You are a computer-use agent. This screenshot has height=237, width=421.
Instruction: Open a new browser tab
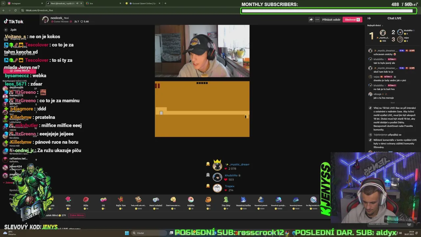(165, 3)
